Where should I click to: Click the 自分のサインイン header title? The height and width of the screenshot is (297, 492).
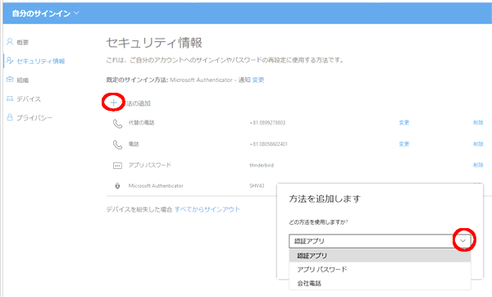point(41,13)
